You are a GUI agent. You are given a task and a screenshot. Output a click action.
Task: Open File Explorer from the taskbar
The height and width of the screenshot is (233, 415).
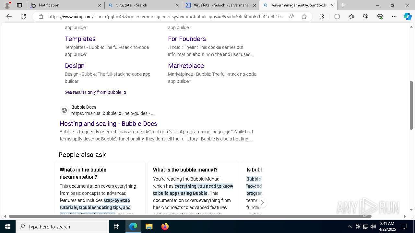149,227
